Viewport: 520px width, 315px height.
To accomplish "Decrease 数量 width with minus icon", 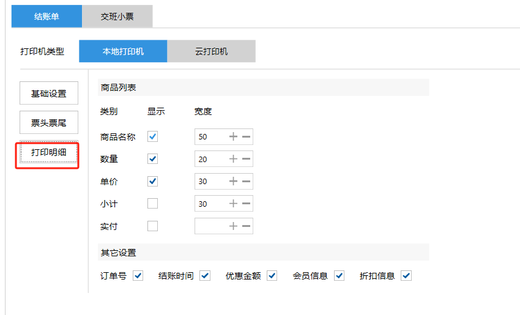I will pyautogui.click(x=246, y=159).
